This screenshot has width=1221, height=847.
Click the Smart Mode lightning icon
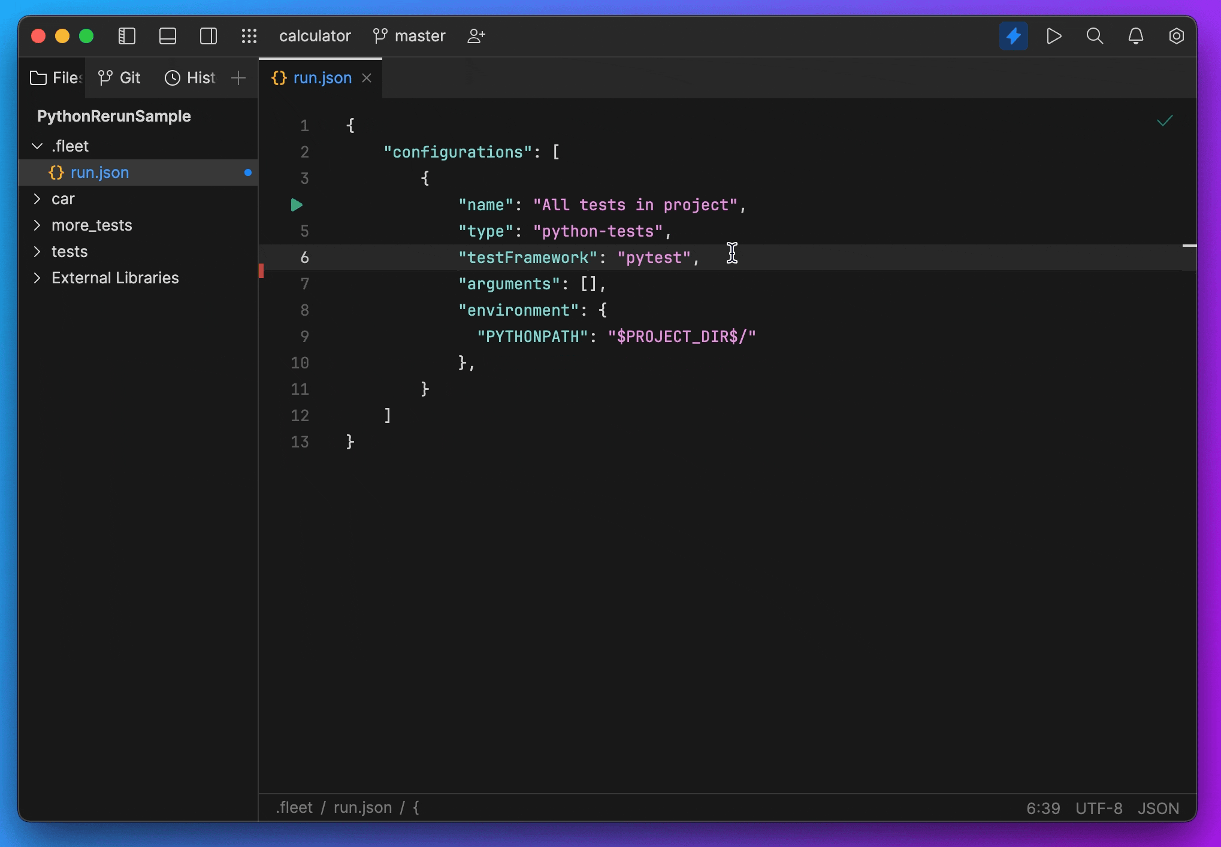pos(1013,36)
